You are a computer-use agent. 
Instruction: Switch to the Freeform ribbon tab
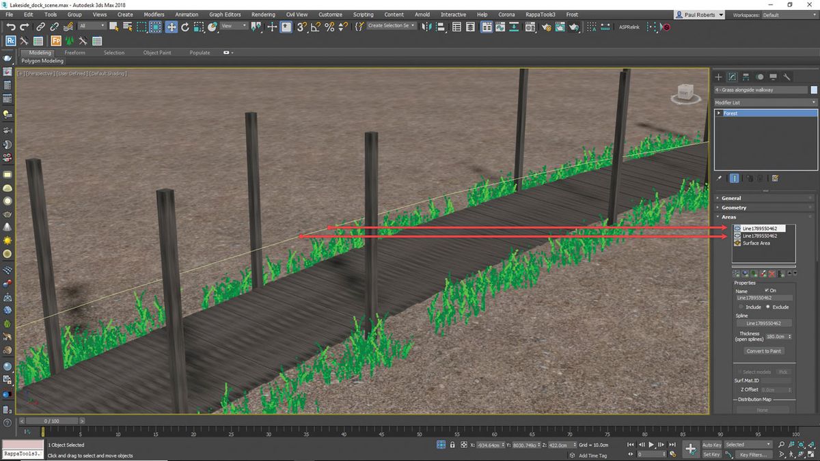[x=75, y=52]
